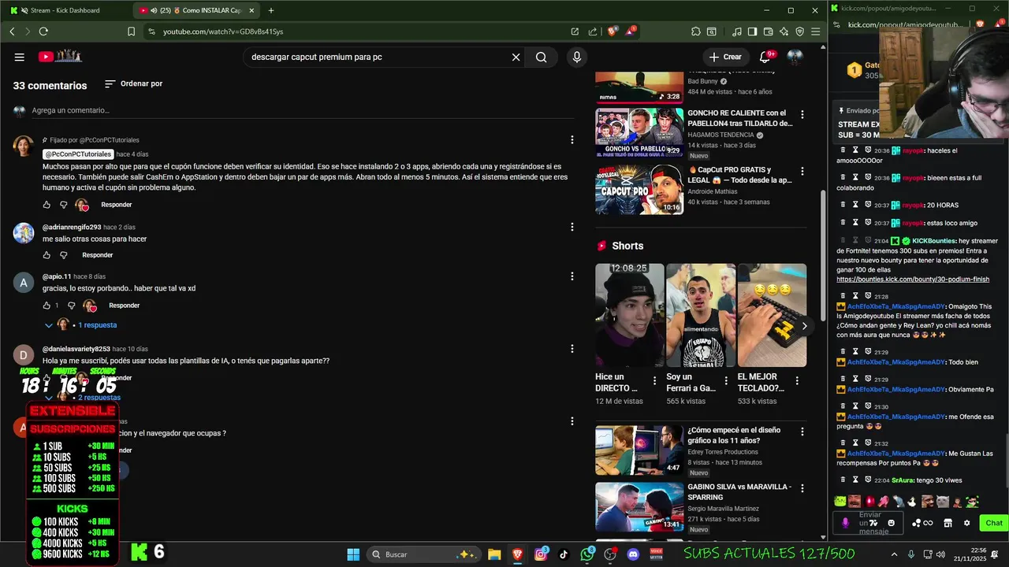Open the Brave main menu
1009x567 pixels.
(815, 31)
